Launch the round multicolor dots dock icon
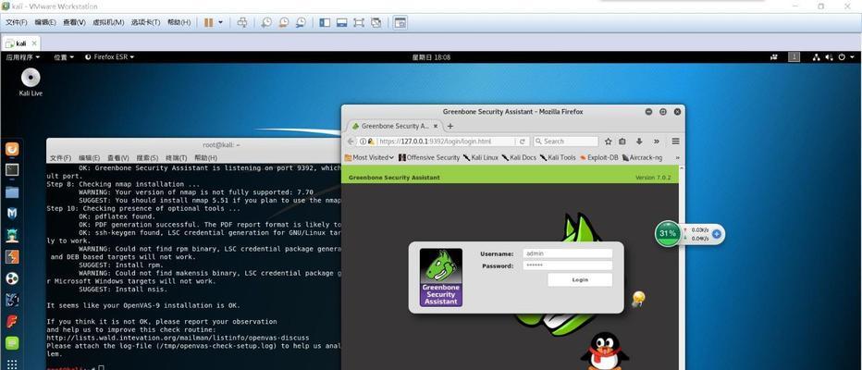Viewport: 862px width, 370px height. pyautogui.click(x=12, y=278)
